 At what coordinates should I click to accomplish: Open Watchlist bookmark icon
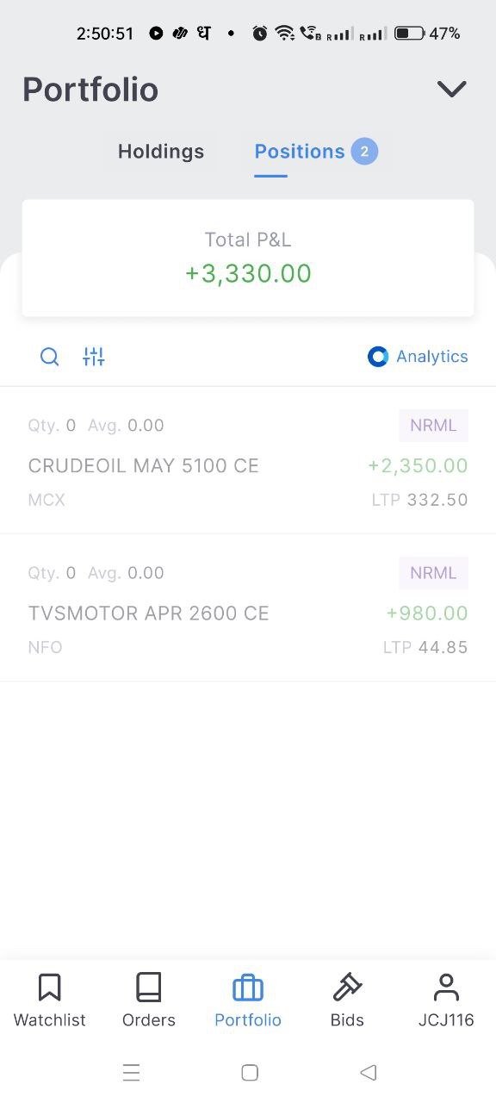(x=50, y=988)
